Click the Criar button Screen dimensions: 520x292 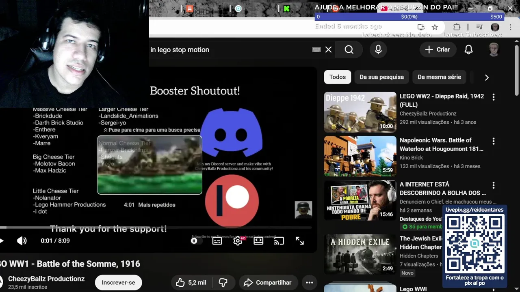(438, 49)
